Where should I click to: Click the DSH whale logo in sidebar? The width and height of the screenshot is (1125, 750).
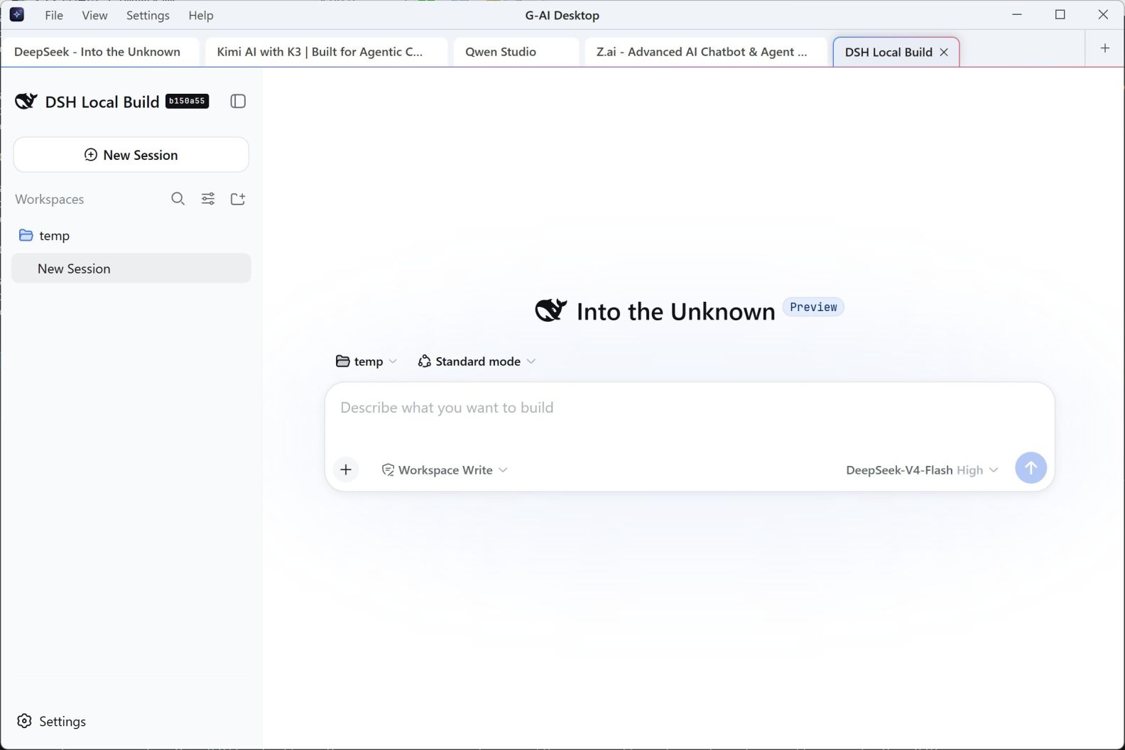coord(26,102)
